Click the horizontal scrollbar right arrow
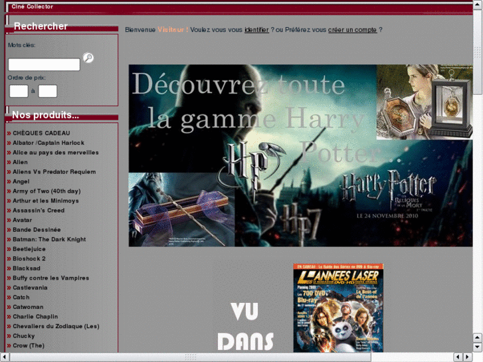The height and width of the screenshot is (362, 483). tap(468, 357)
